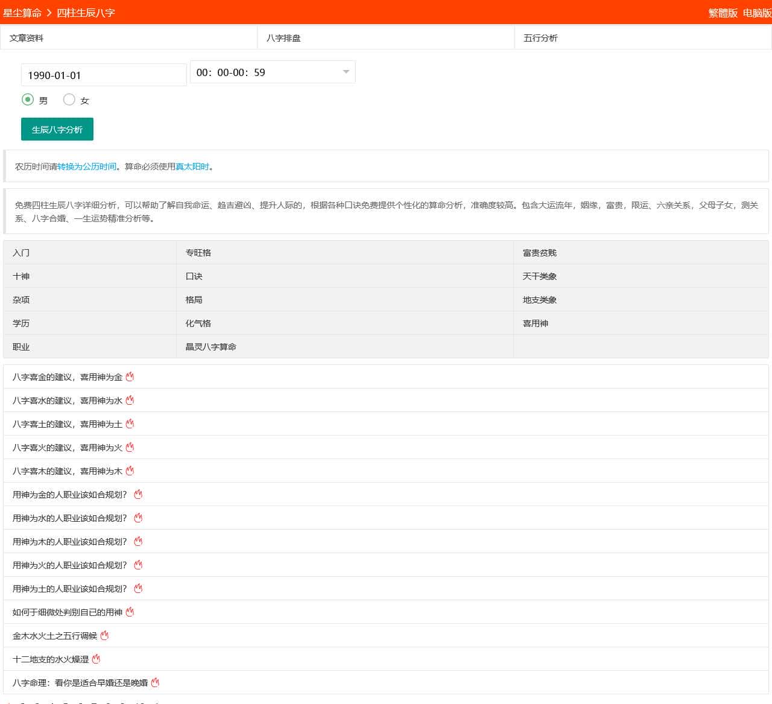Open 杂项 category
Image resolution: width=772 pixels, height=704 pixels.
pos(21,300)
